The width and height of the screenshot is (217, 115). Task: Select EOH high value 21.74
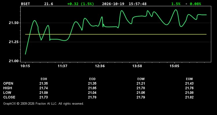coord(44,88)
